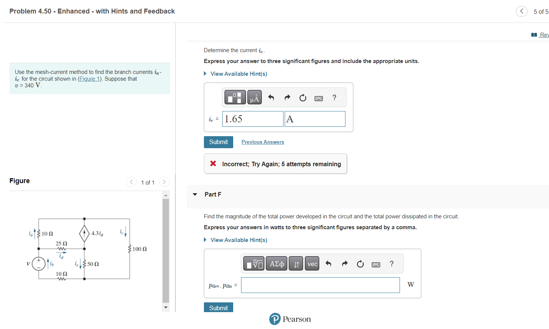
Task: Reset the ie answer field
Action: (x=303, y=98)
